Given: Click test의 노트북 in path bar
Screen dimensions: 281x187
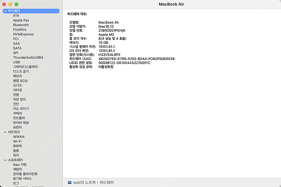Looking at the screenshot, I should (x=84, y=182).
